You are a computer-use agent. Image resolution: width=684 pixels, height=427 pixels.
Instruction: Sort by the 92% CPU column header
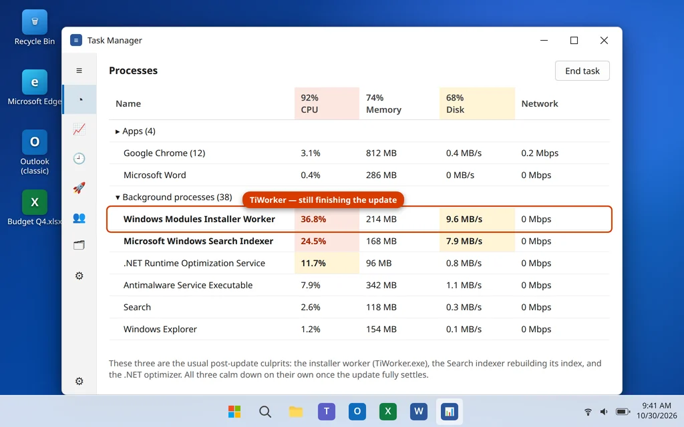327,103
